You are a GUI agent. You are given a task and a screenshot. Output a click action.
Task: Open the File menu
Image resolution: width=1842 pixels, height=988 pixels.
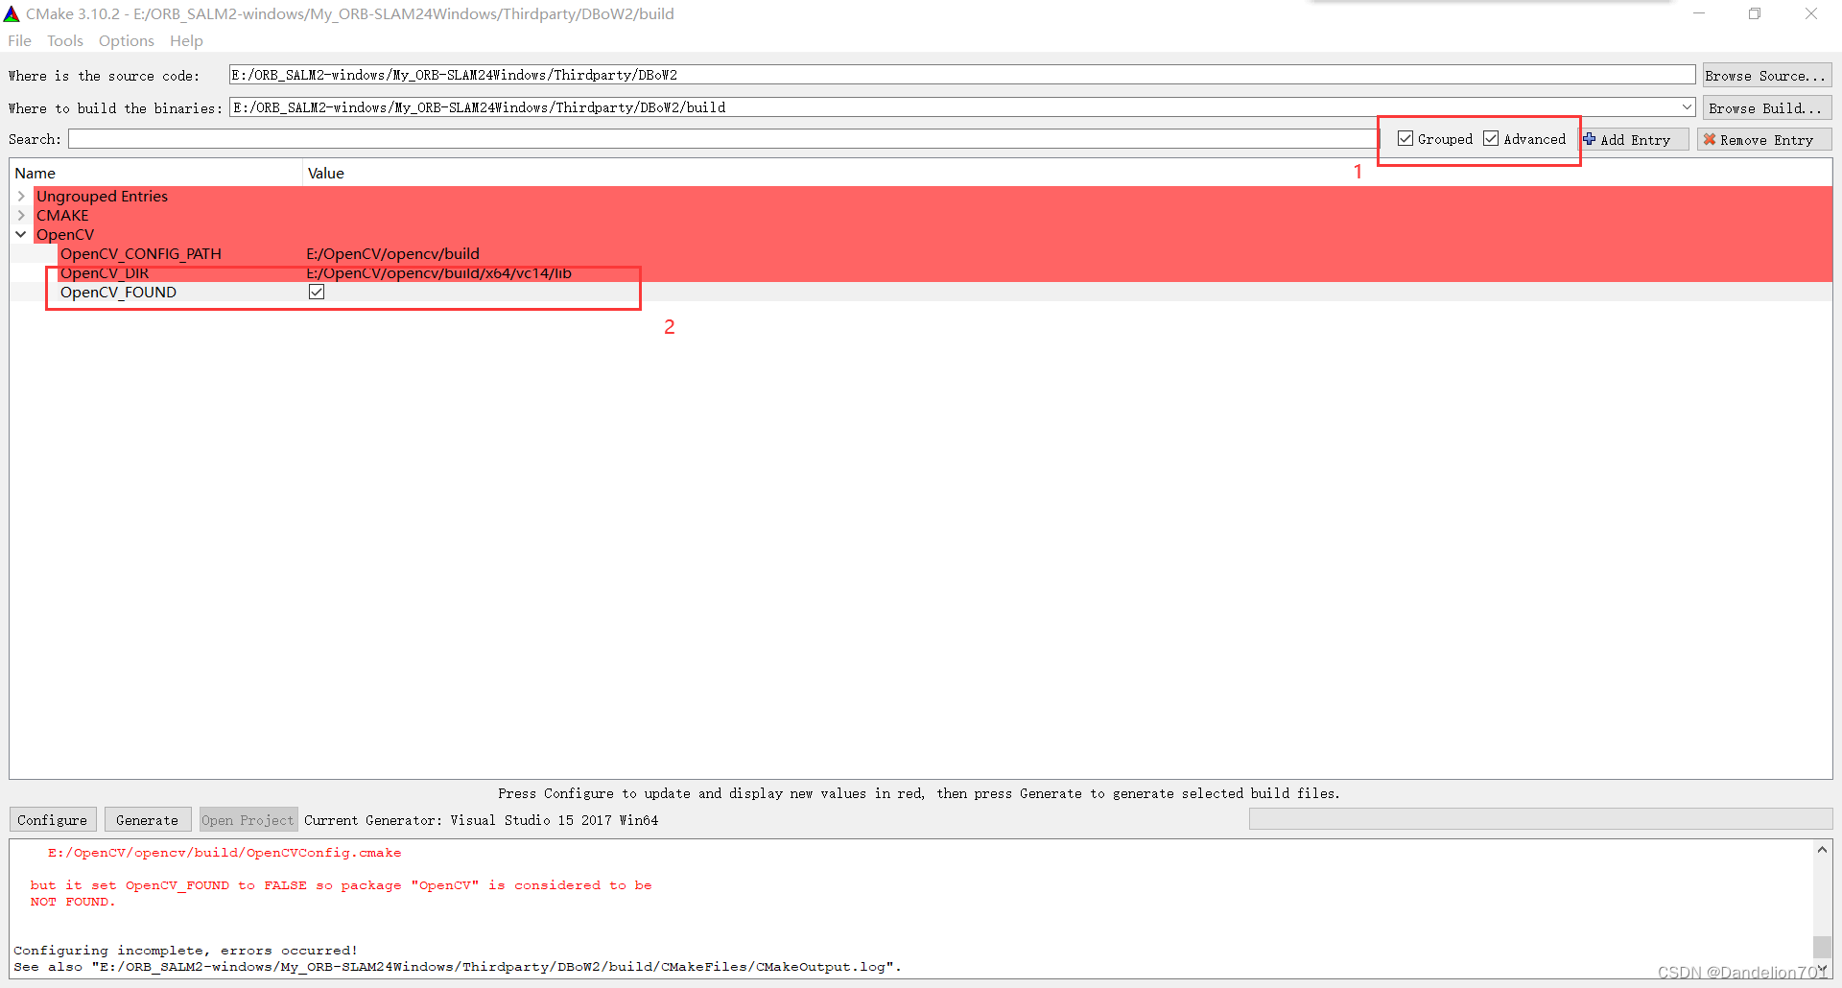pos(18,40)
